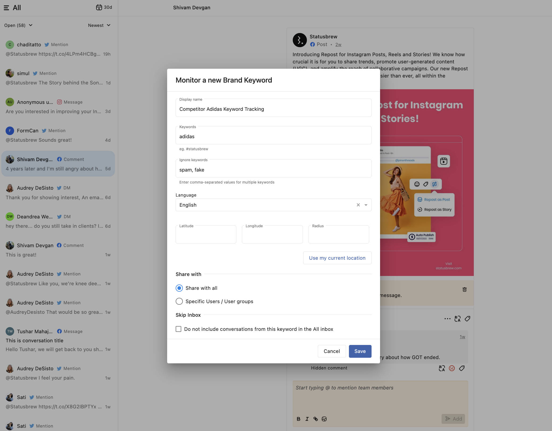Click the italic formatting icon in reply box
The image size is (552, 431).
pyautogui.click(x=307, y=419)
